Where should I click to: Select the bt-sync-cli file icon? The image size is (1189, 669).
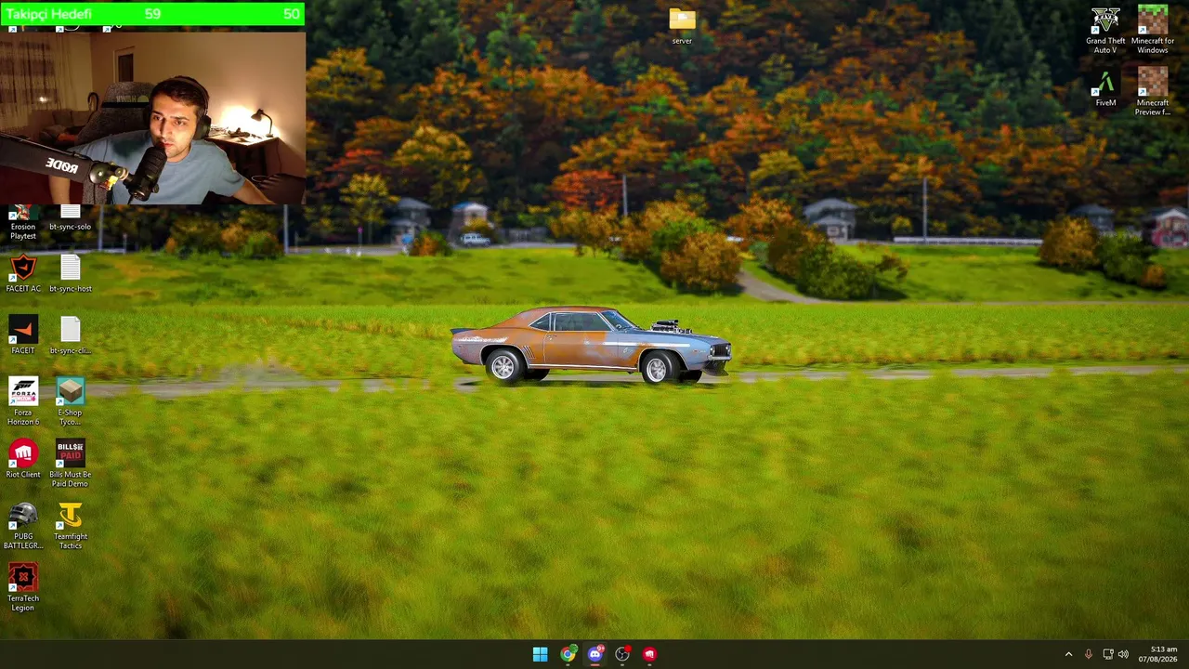click(x=70, y=335)
